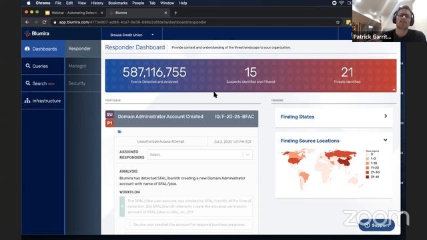Switch to the Webinar browser tab

tap(74, 13)
